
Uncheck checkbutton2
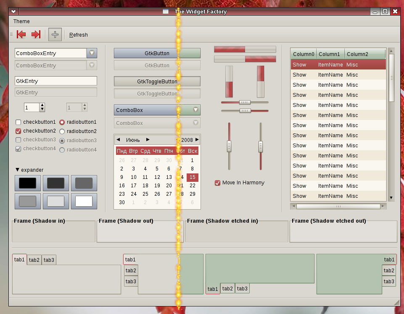click(x=18, y=131)
